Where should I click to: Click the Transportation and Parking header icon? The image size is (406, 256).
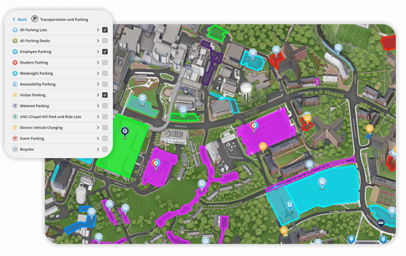click(35, 19)
